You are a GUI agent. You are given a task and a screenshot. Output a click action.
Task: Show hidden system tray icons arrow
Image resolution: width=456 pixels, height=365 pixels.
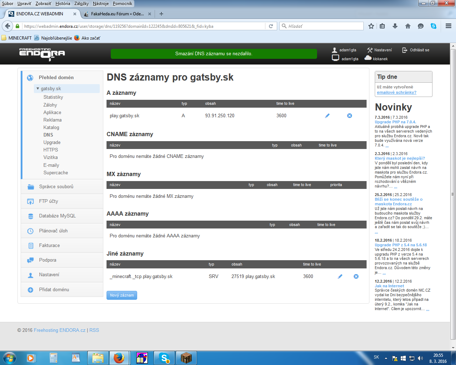point(386,358)
